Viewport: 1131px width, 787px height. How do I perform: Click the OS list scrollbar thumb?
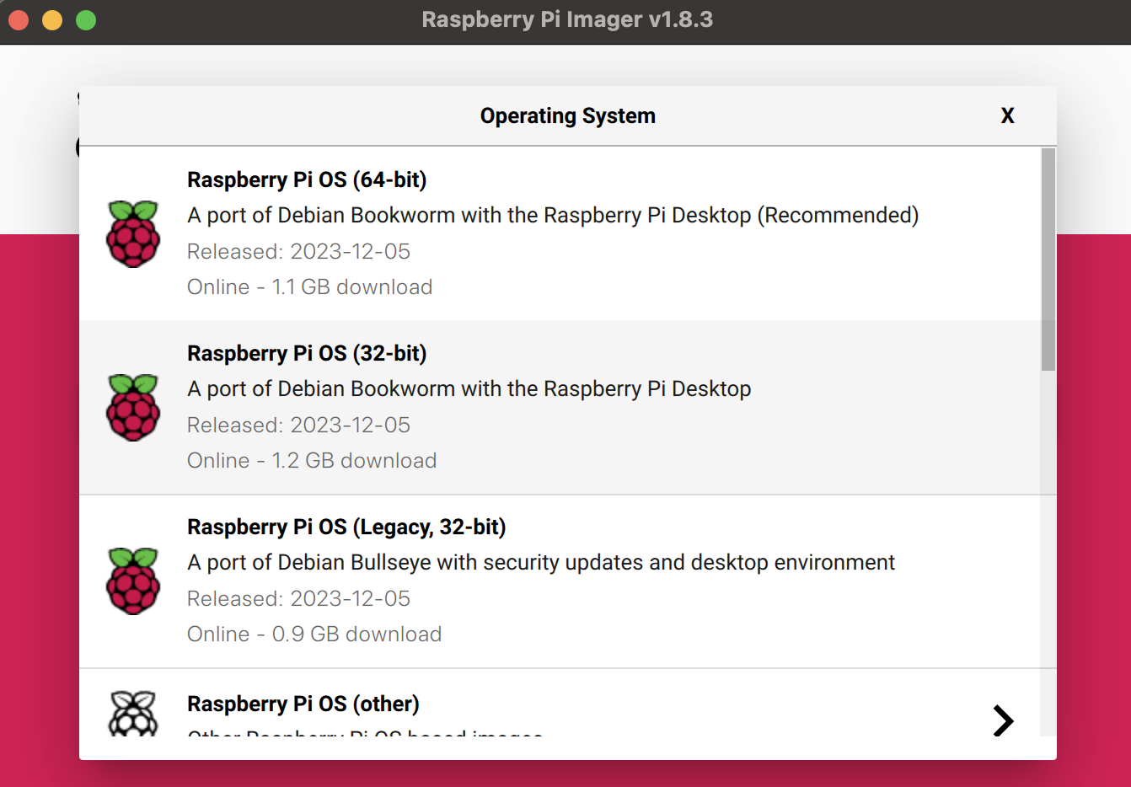point(1048,260)
